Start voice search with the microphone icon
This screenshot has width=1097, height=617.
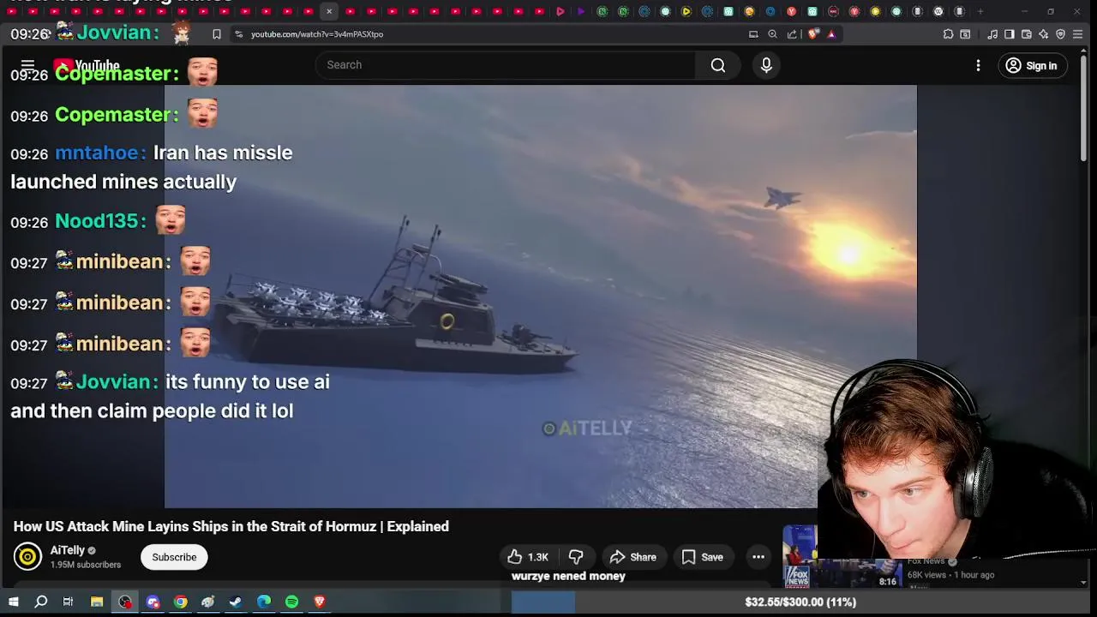point(766,65)
